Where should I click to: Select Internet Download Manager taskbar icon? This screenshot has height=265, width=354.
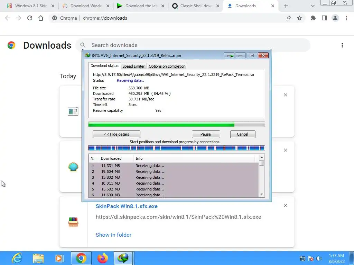124,258
